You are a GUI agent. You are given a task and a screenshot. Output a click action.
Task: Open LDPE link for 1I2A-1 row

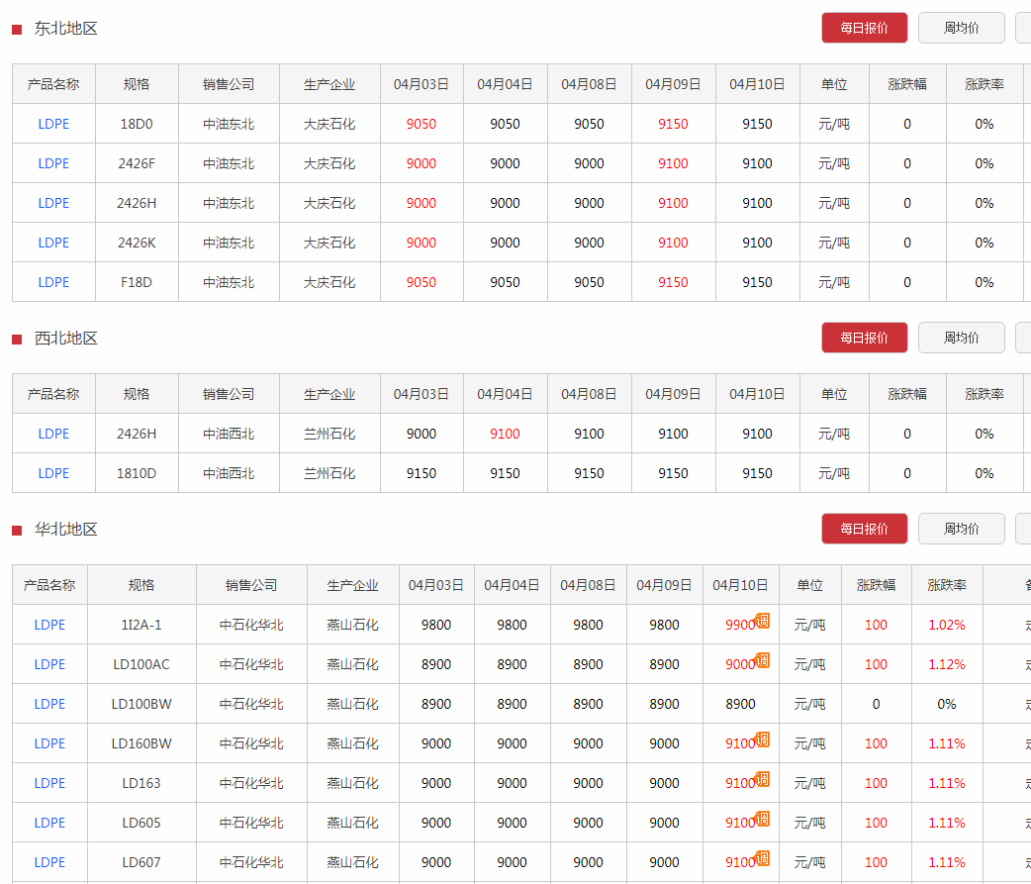[x=49, y=625]
